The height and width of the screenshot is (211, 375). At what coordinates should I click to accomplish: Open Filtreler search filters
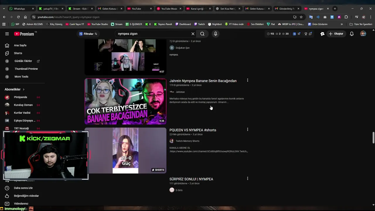[x=88, y=34]
